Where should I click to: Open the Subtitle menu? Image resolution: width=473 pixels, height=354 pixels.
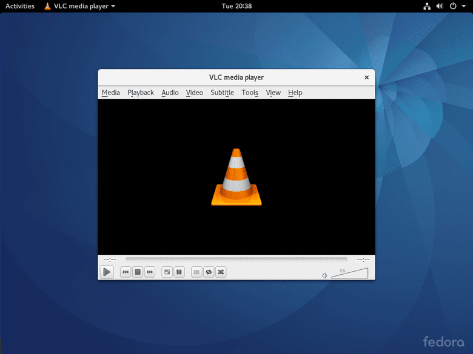(223, 93)
